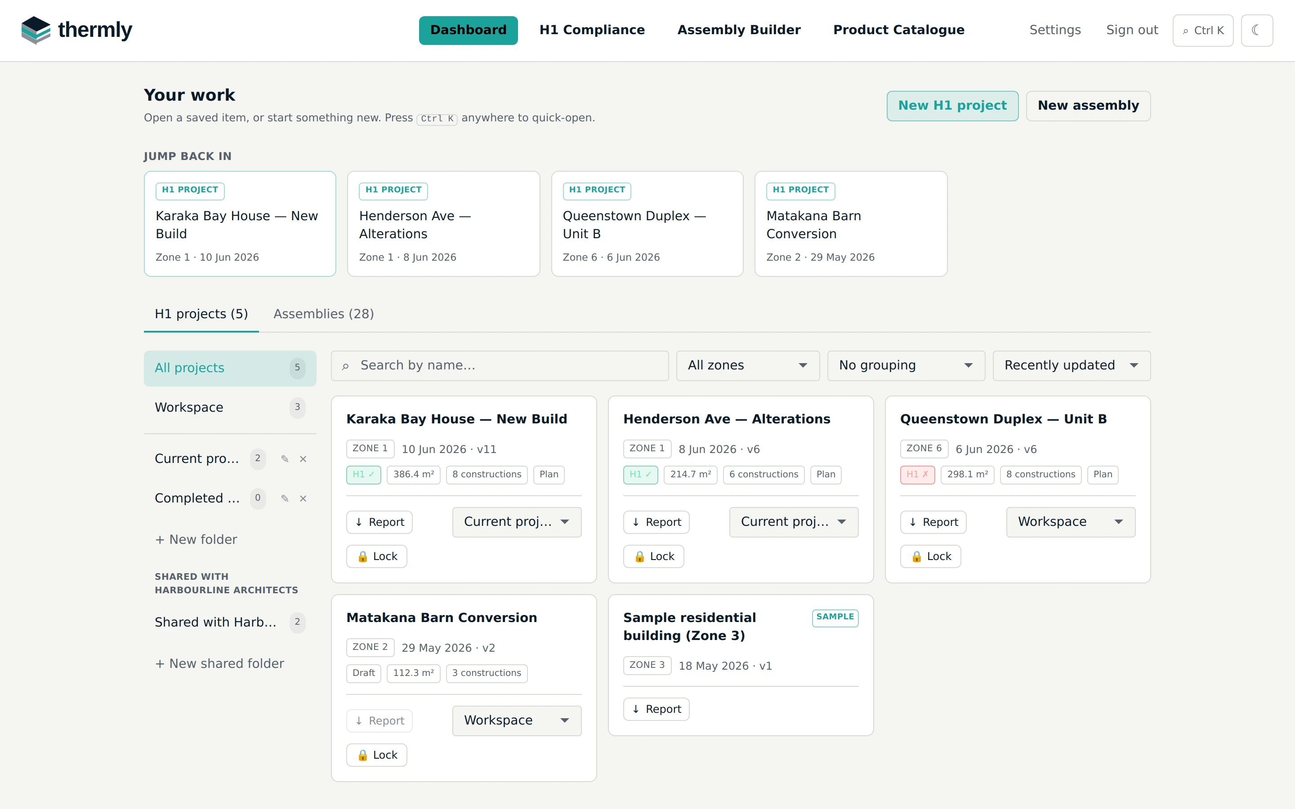The width and height of the screenshot is (1295, 809).
Task: Click Sign out
Action: (1132, 31)
